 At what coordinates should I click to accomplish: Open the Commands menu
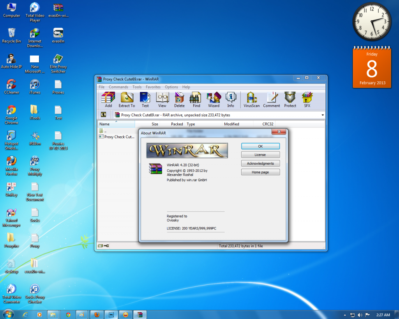click(118, 87)
